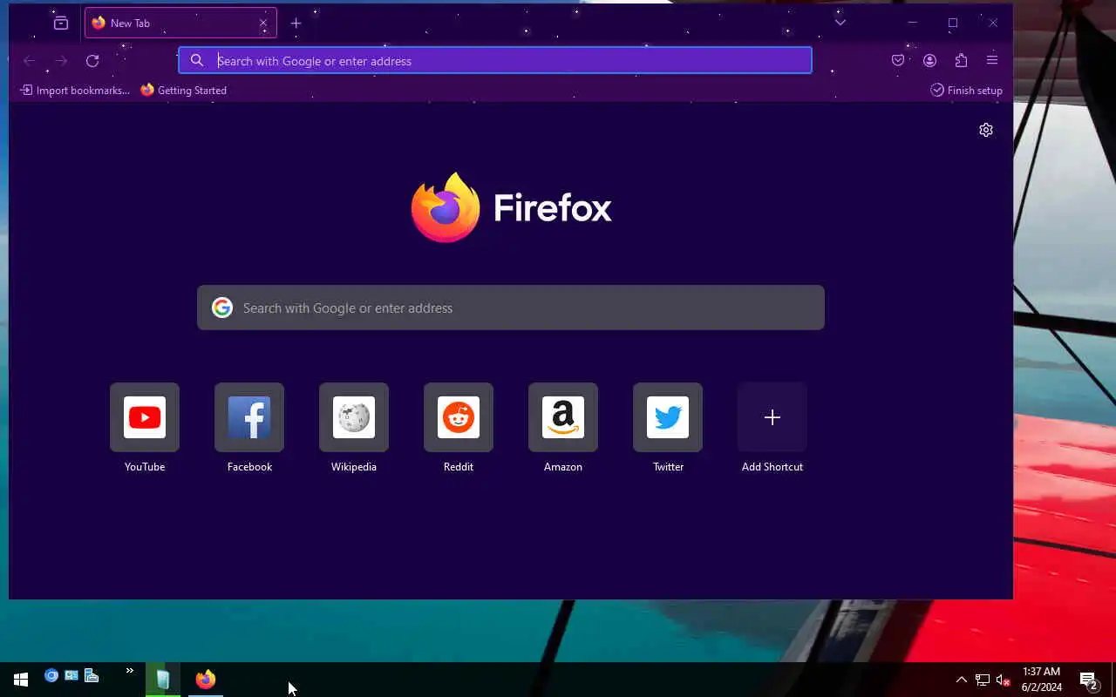This screenshot has height=697, width=1116.
Task: Go forward one page
Action: [x=61, y=61]
